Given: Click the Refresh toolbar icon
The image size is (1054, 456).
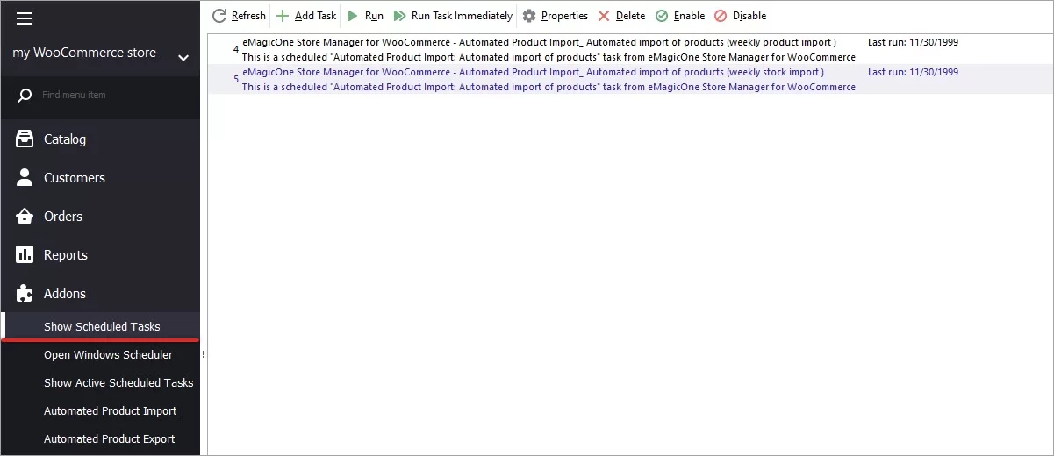Looking at the screenshot, I should click(219, 16).
